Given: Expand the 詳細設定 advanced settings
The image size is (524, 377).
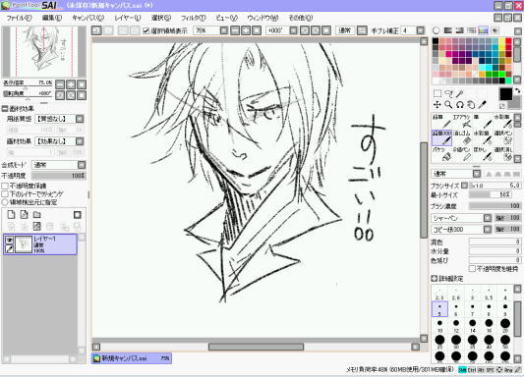Looking at the screenshot, I should 434,278.
